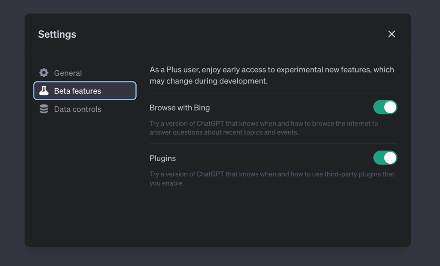The image size is (440, 266).
Task: Turn off the Plugins toggle
Action: (x=385, y=158)
